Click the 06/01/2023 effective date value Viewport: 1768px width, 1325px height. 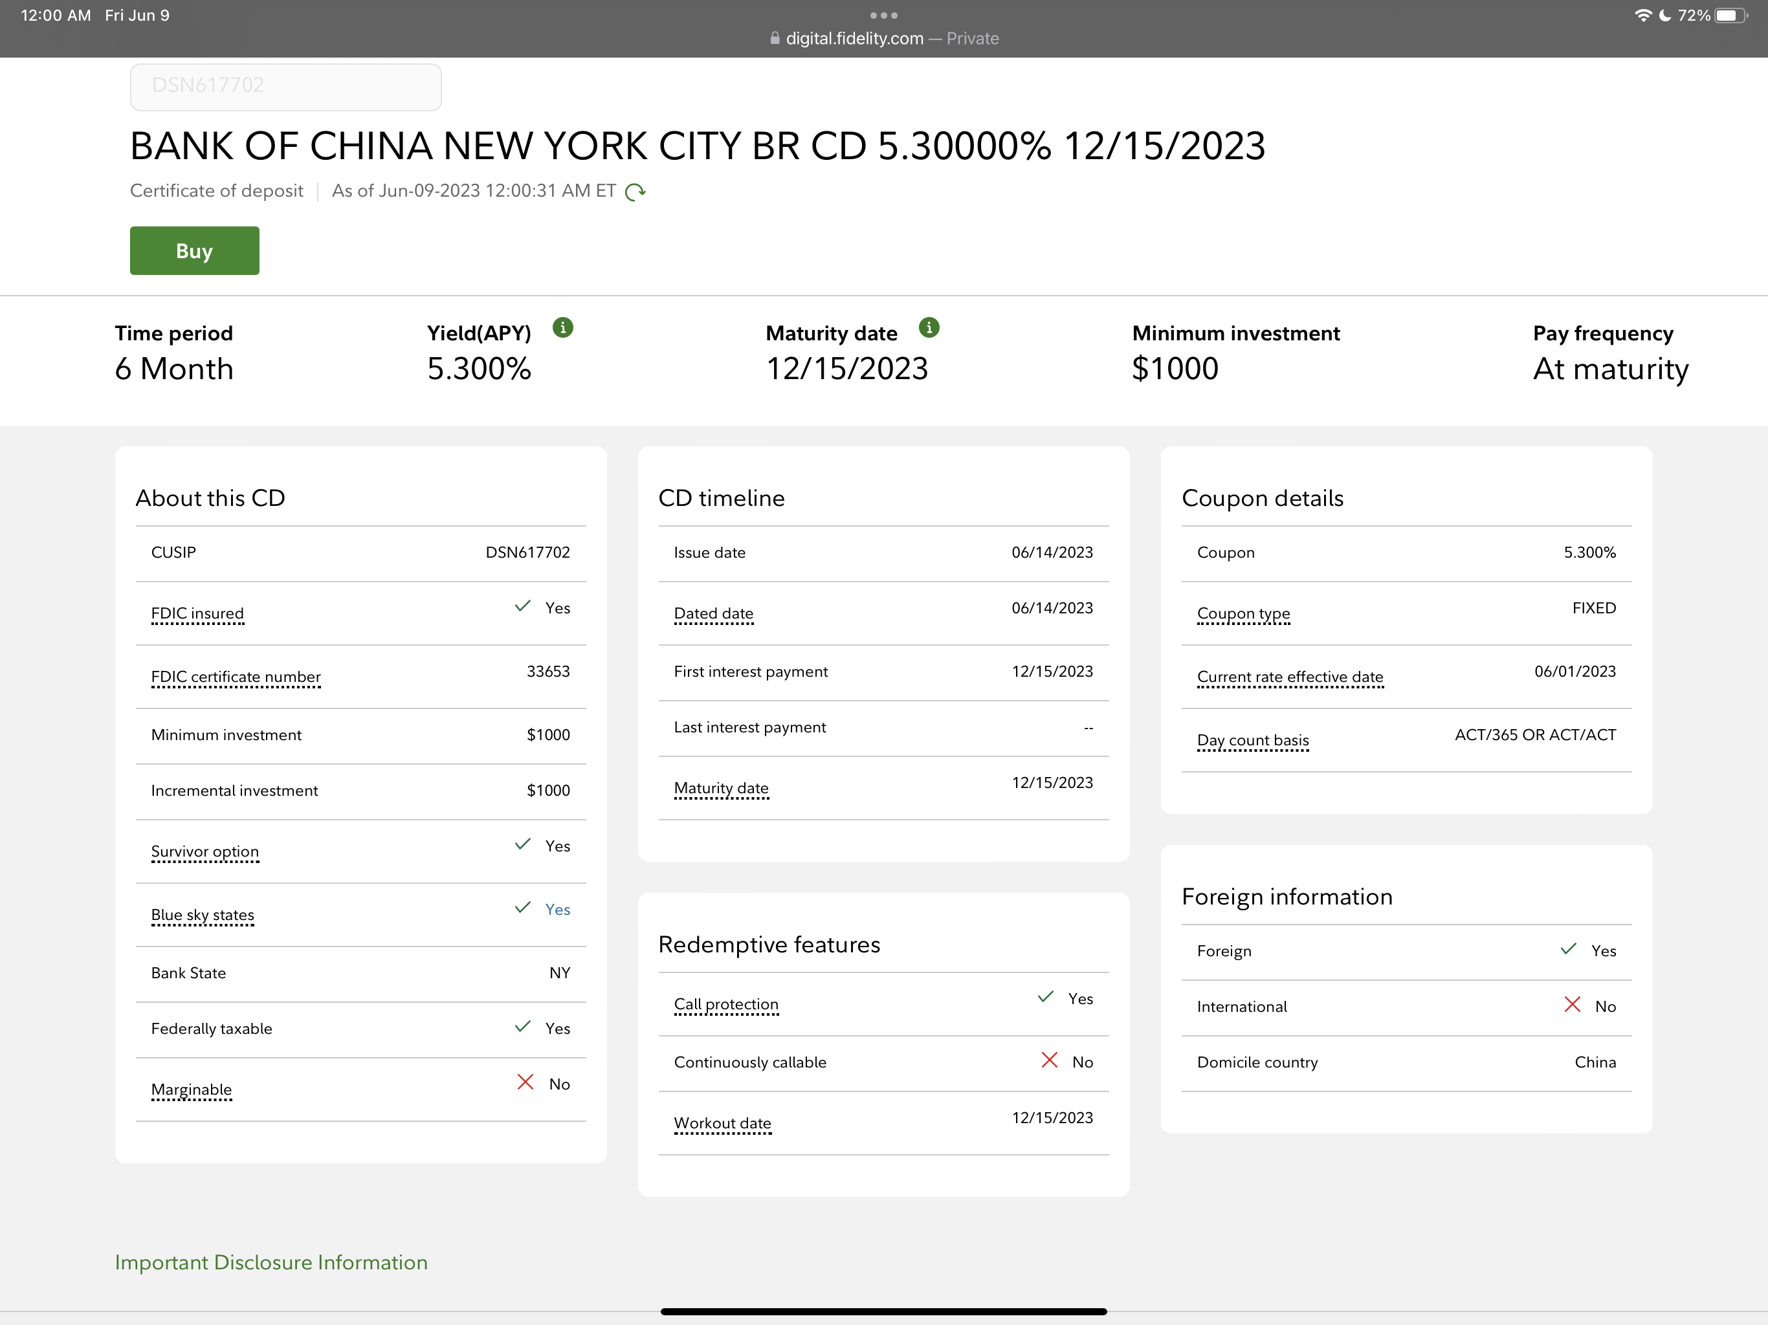[x=1575, y=672]
